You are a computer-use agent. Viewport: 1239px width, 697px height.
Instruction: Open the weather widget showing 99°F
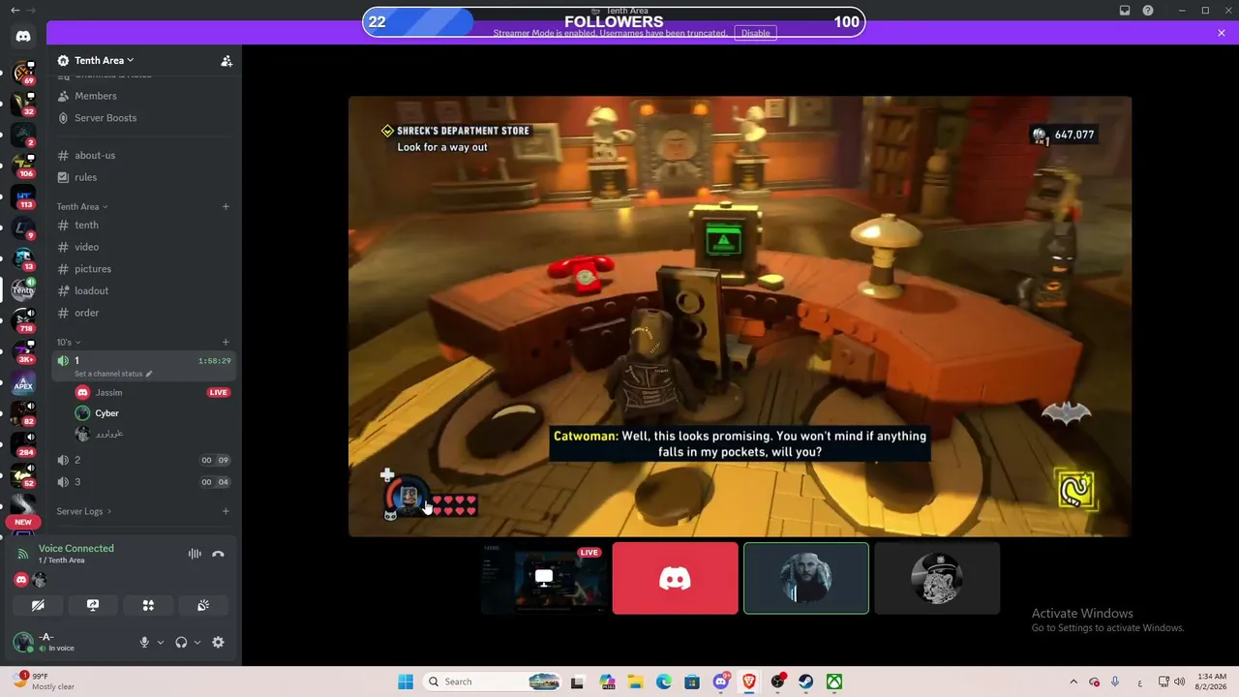click(45, 682)
